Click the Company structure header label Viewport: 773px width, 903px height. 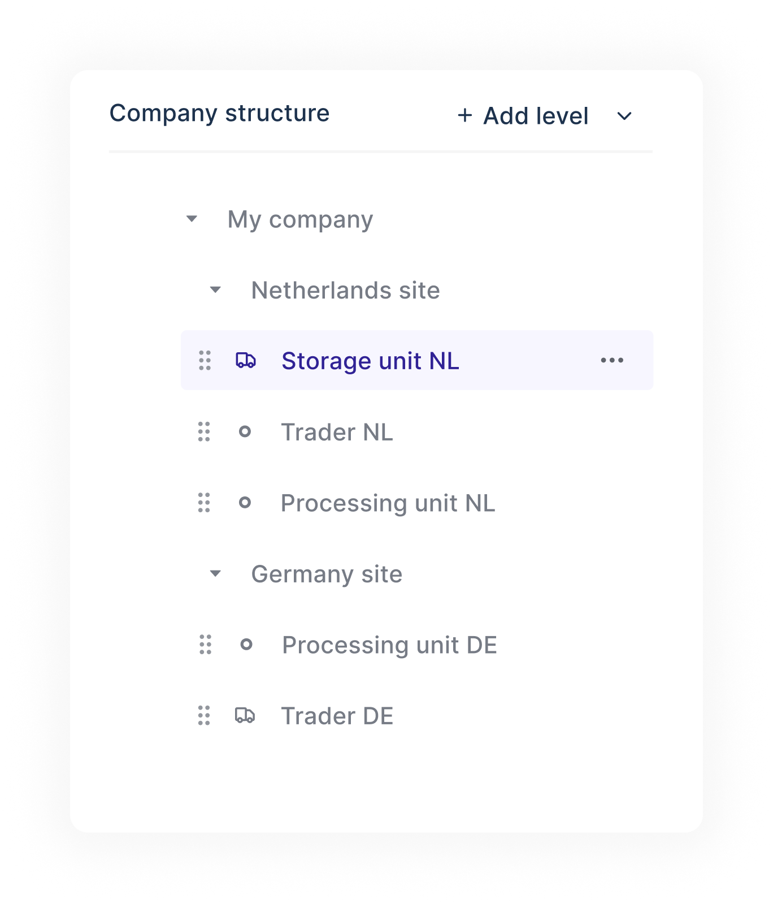point(219,113)
